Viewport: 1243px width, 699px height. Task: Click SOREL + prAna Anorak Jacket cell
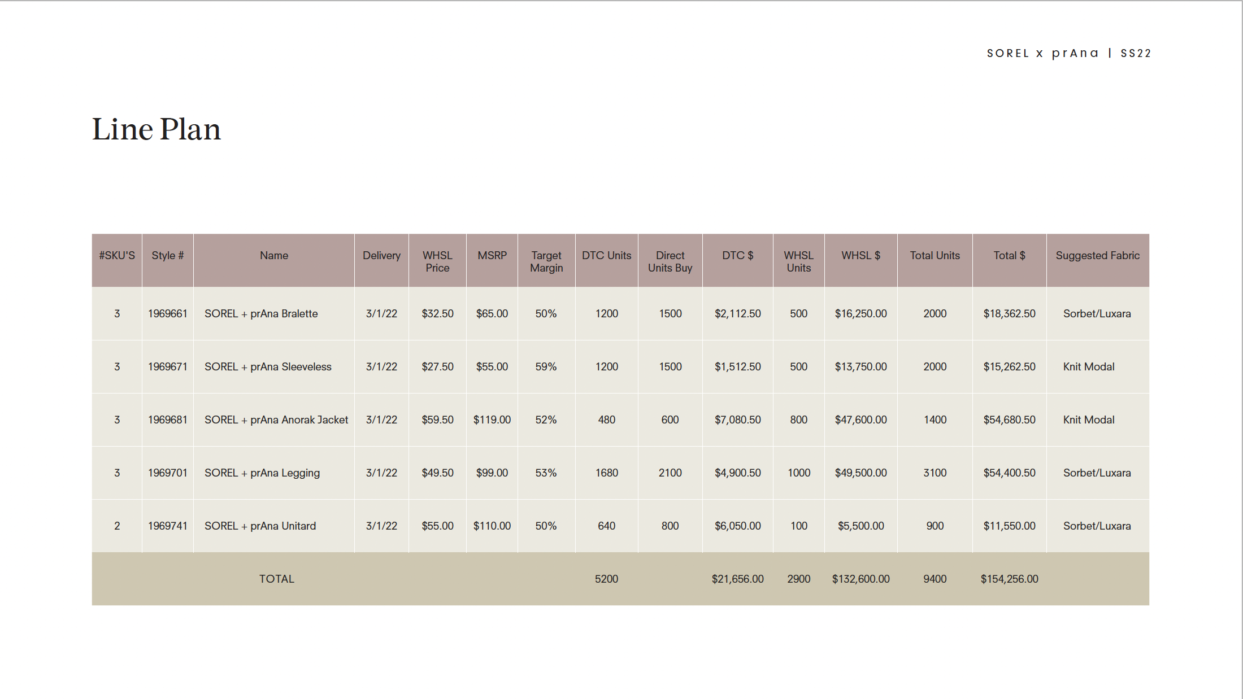coord(276,420)
